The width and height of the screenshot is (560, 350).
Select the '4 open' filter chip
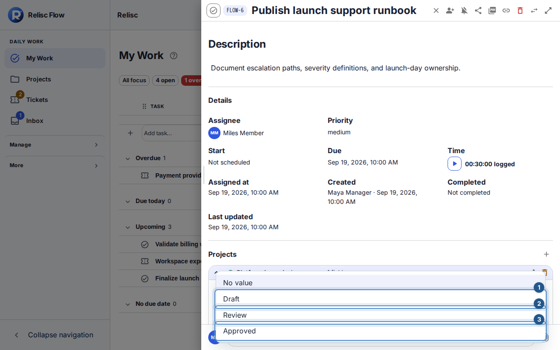click(165, 80)
